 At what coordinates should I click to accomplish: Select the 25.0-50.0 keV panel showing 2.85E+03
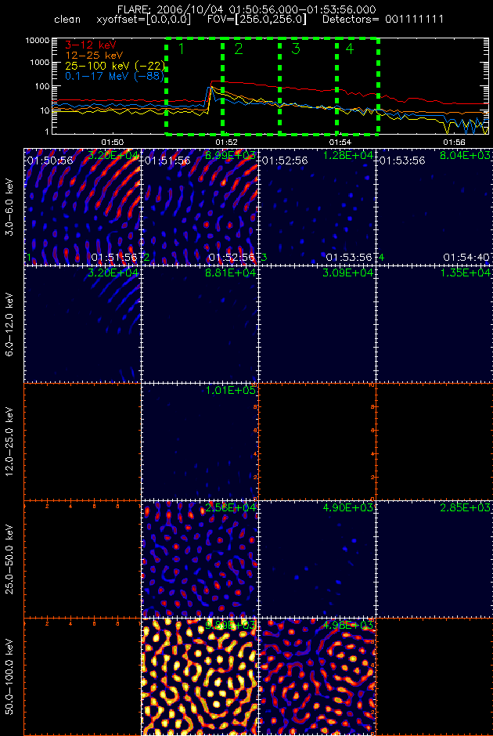[x=434, y=559]
